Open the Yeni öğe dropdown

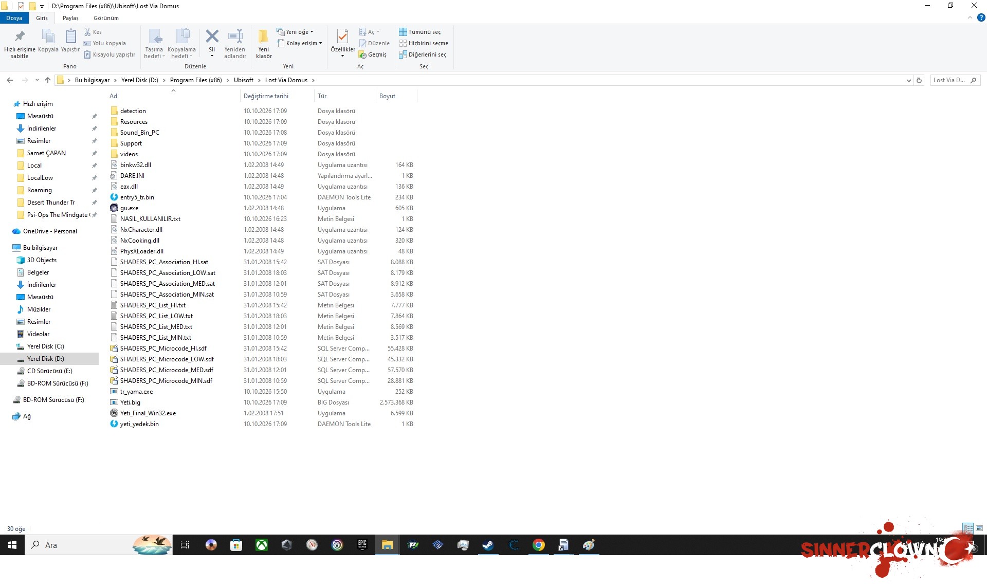(295, 32)
